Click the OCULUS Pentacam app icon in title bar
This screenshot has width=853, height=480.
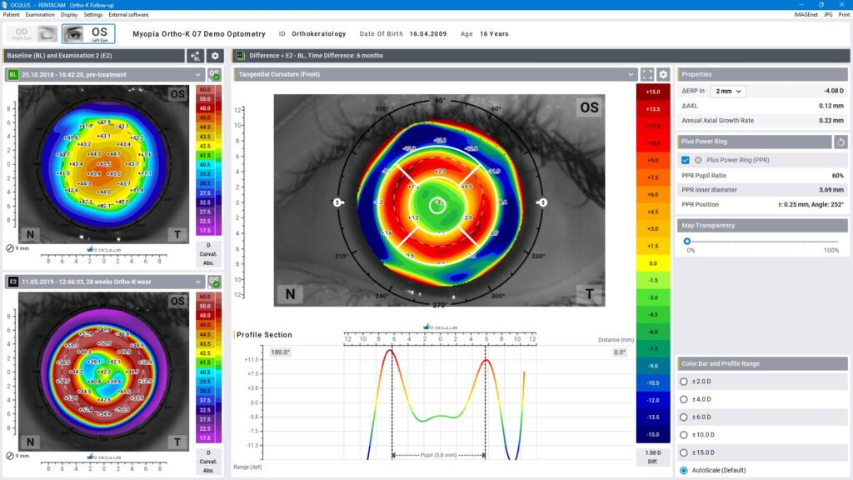coord(4,5)
